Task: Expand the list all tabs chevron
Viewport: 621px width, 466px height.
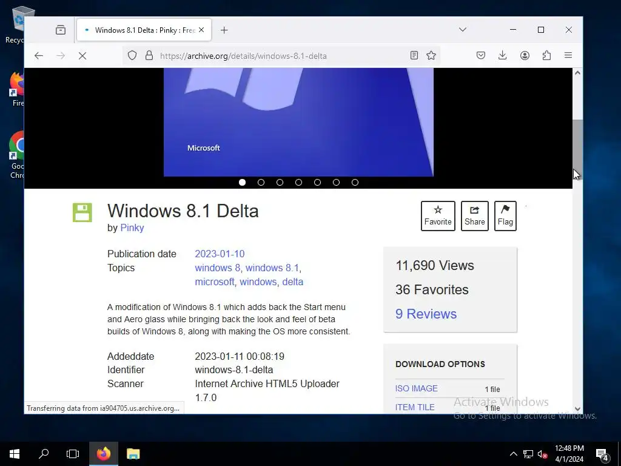Action: (463, 30)
